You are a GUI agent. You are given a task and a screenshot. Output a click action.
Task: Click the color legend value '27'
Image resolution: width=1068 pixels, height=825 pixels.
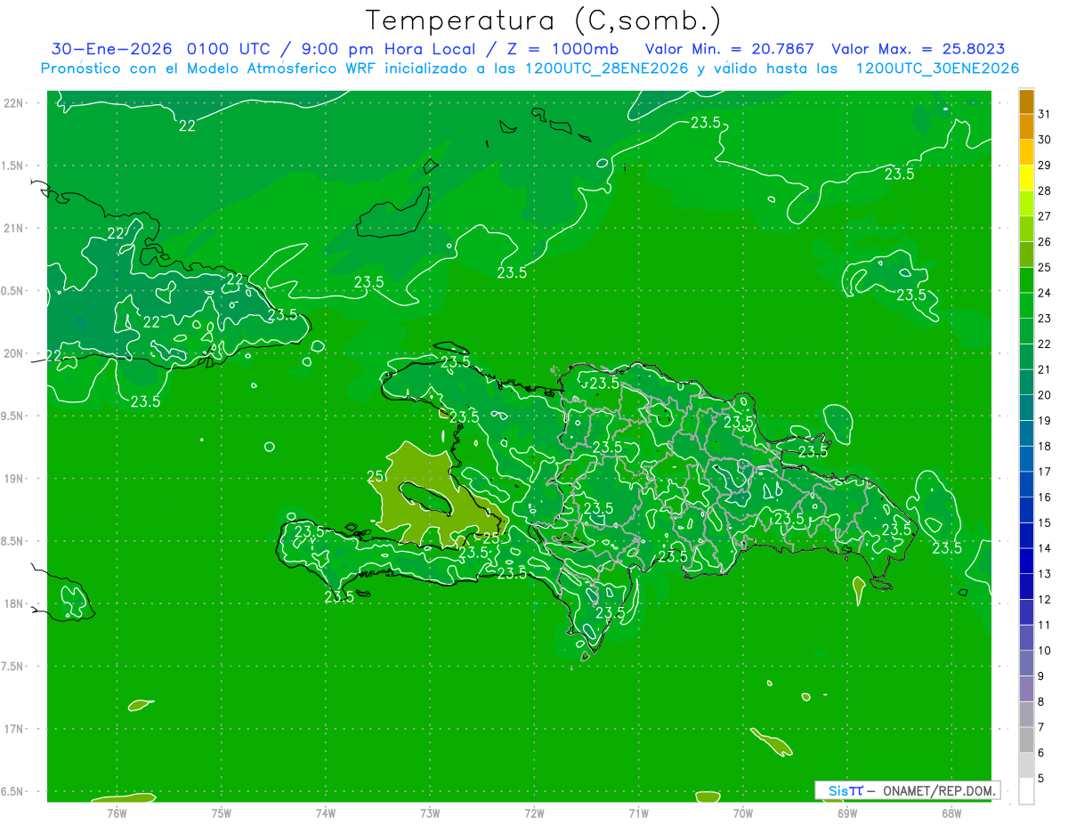tap(1044, 216)
